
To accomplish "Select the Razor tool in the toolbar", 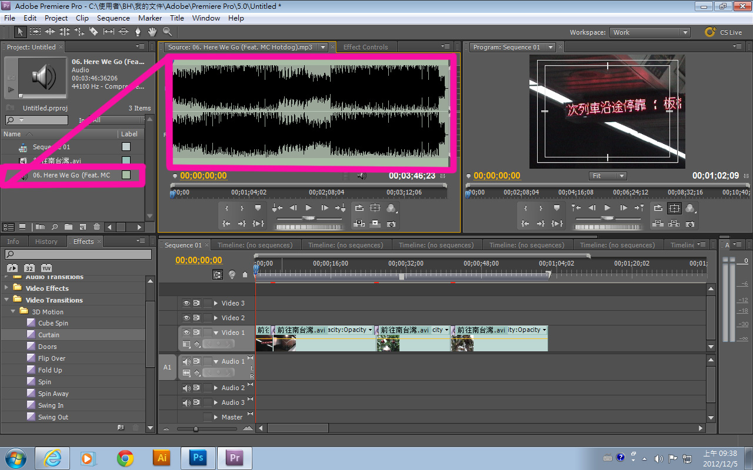I will [x=94, y=32].
